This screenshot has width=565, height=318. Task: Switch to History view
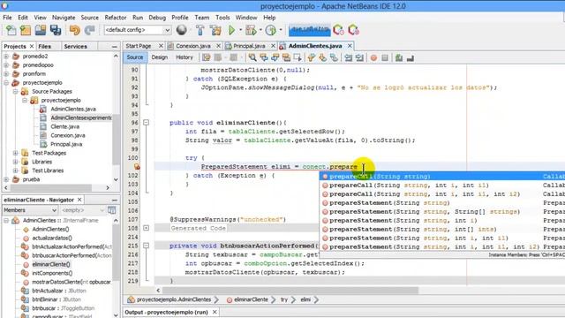(185, 57)
